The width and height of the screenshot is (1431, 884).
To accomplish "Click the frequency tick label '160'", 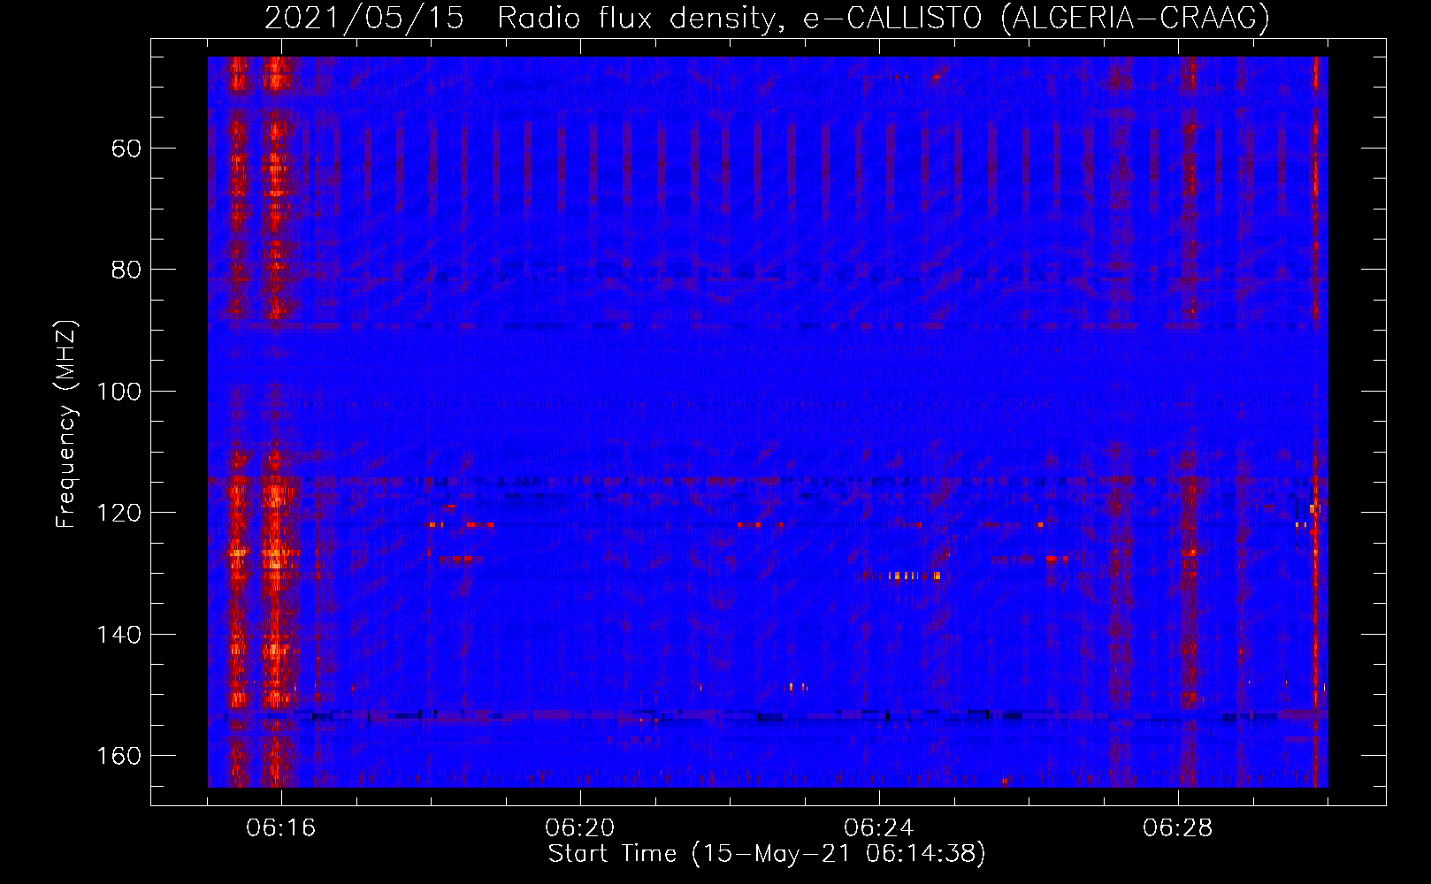I will click(119, 756).
